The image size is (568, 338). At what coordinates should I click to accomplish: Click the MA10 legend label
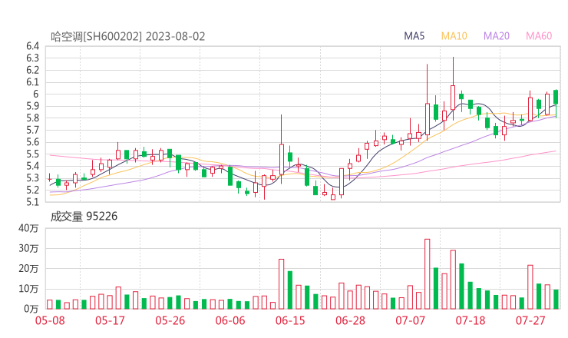coord(454,36)
